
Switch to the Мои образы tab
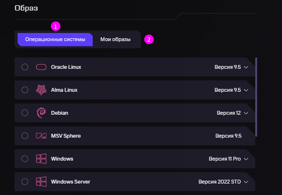(x=116, y=39)
